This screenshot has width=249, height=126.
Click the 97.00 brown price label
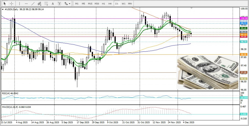point(243,72)
